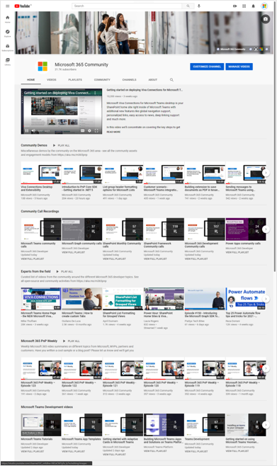Expand description with READ MORE
This screenshot has height=466, width=277.
[113, 132]
